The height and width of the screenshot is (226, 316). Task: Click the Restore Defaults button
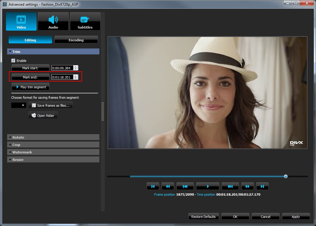(204, 216)
